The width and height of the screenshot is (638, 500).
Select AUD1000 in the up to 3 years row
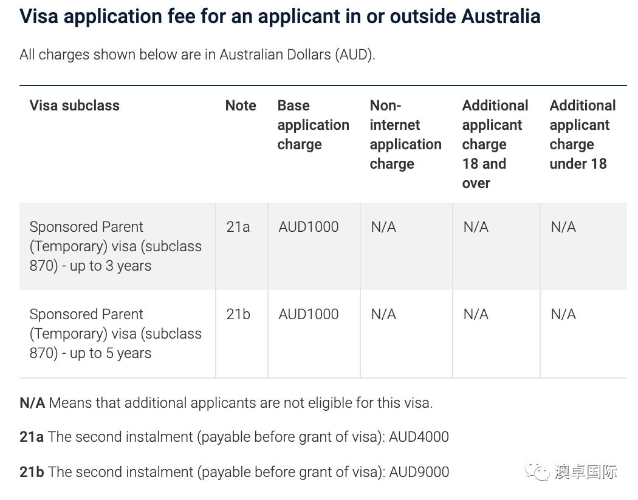tap(309, 227)
